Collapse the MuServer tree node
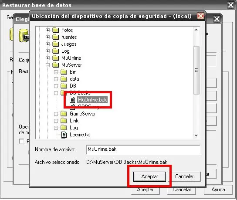Viewport: 237px width, 200px height. [47, 65]
